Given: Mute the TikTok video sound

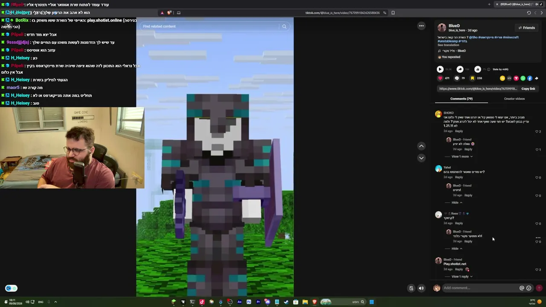Looking at the screenshot, I should click(x=421, y=288).
